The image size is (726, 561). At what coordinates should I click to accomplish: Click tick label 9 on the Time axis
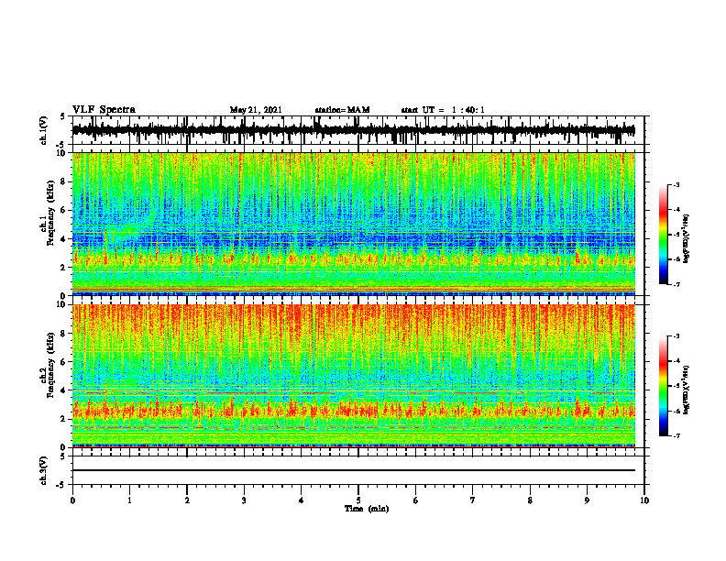[x=587, y=500]
